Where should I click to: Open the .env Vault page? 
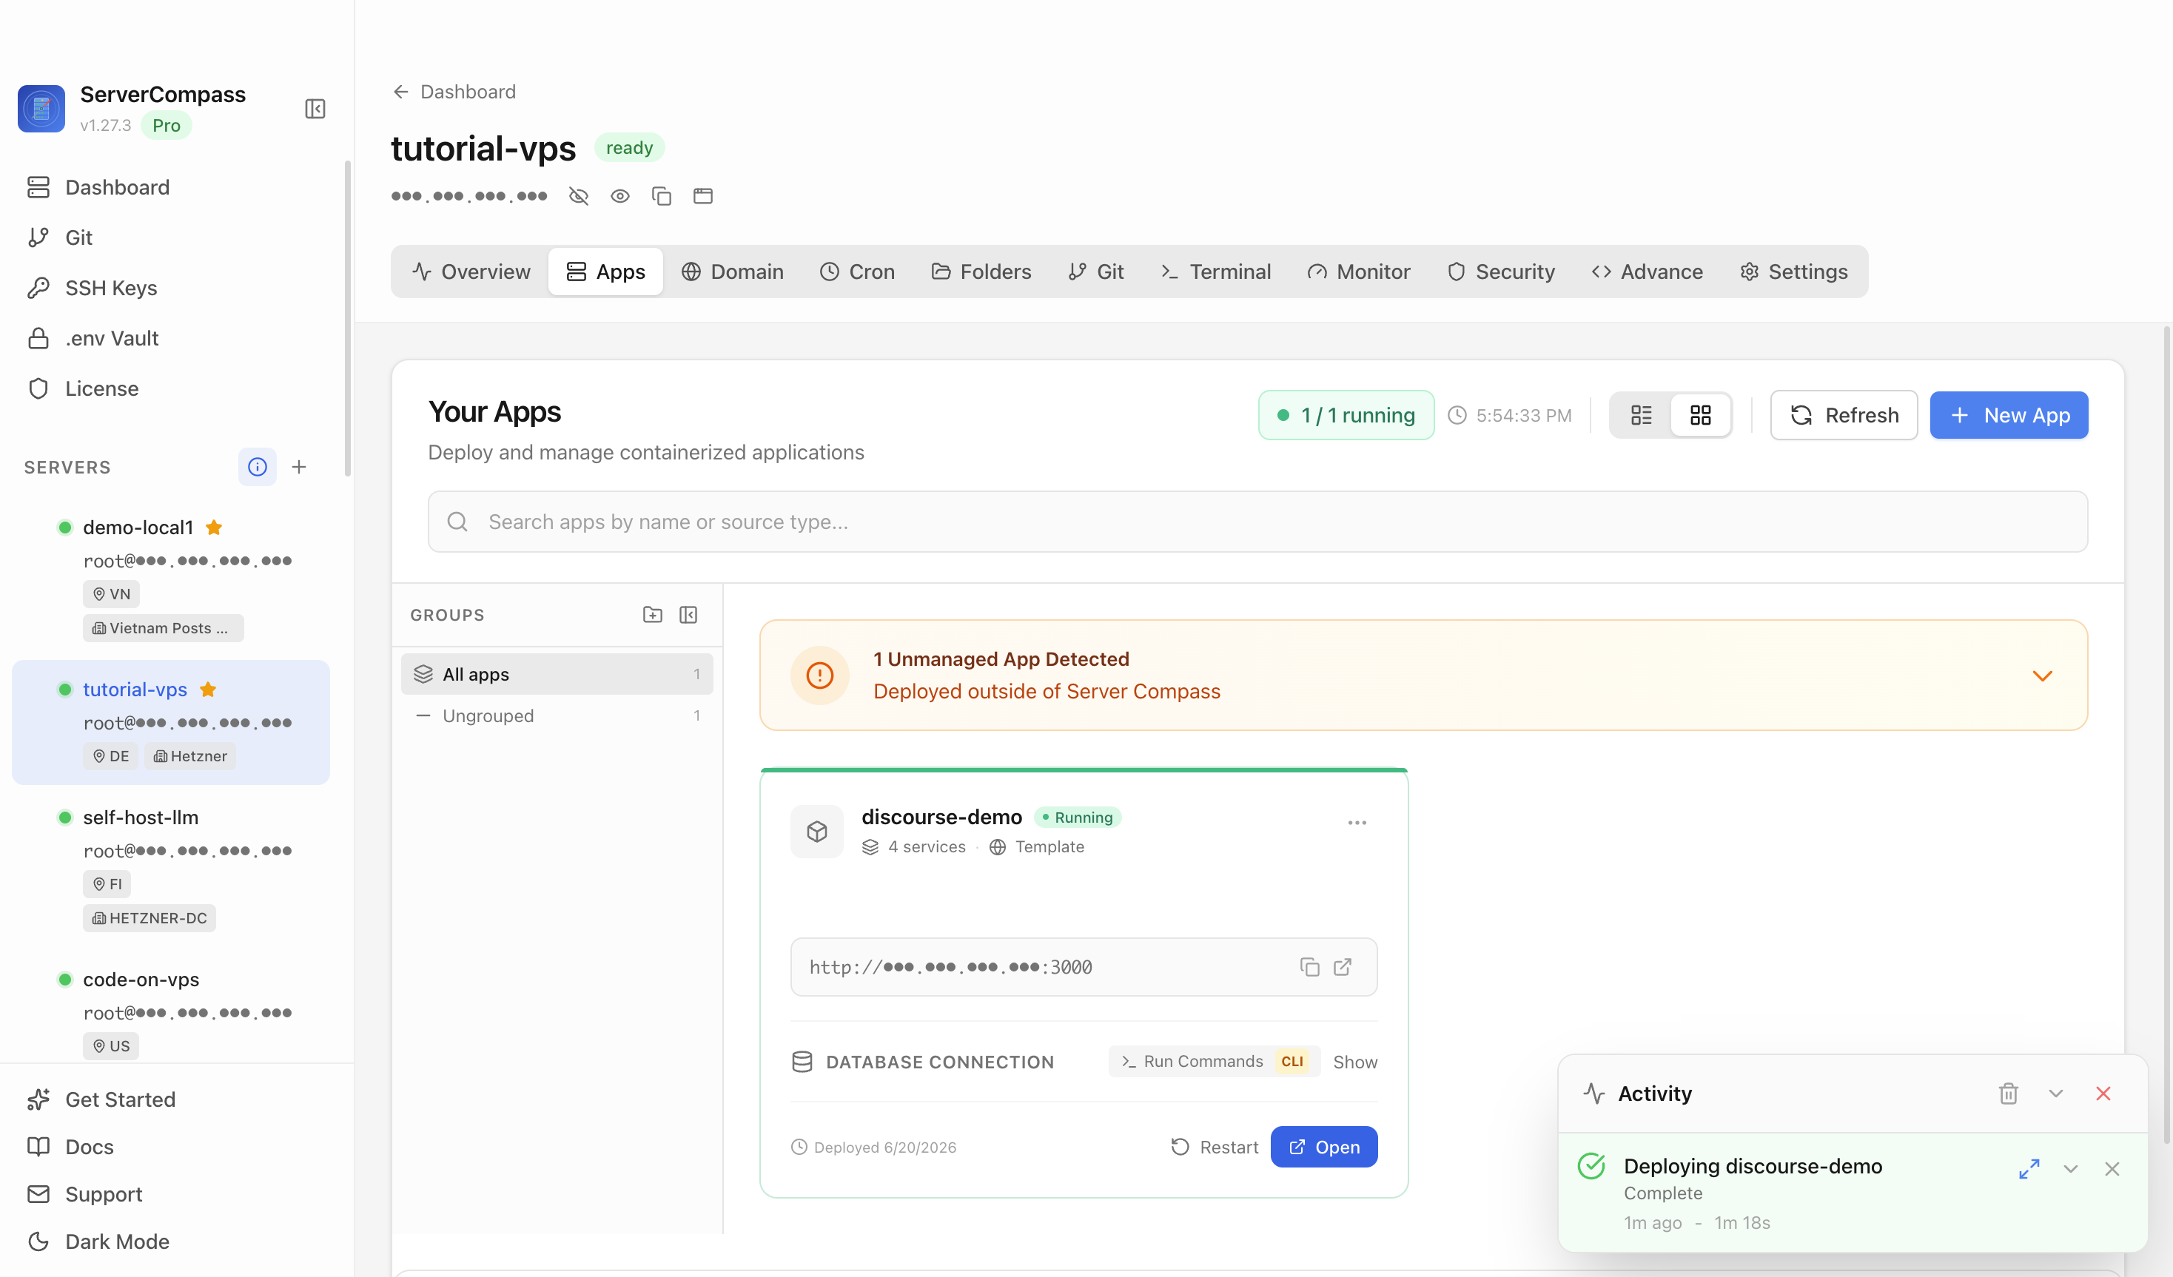93,338
